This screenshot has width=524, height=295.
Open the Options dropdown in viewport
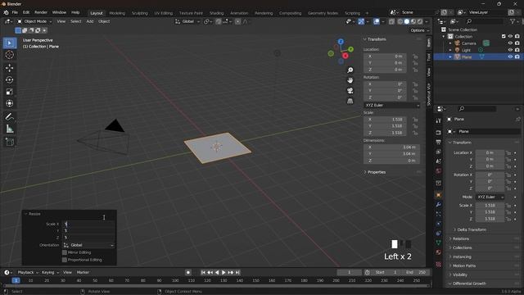419,30
